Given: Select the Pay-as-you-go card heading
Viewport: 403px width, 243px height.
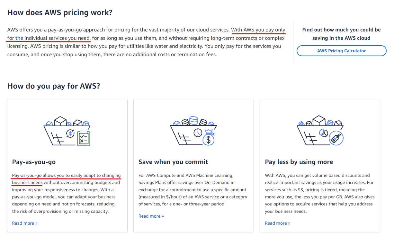Looking at the screenshot, I should pyautogui.click(x=34, y=162).
